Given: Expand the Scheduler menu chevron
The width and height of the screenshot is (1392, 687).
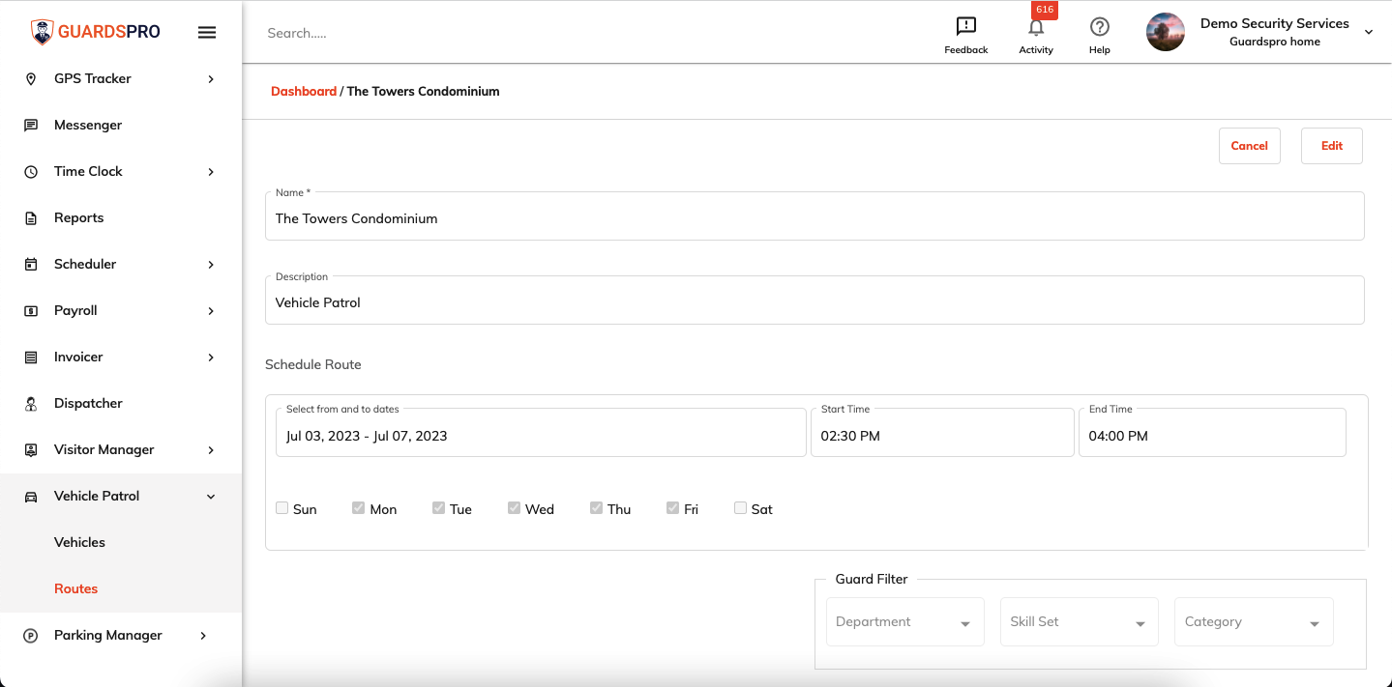Looking at the screenshot, I should (x=211, y=264).
